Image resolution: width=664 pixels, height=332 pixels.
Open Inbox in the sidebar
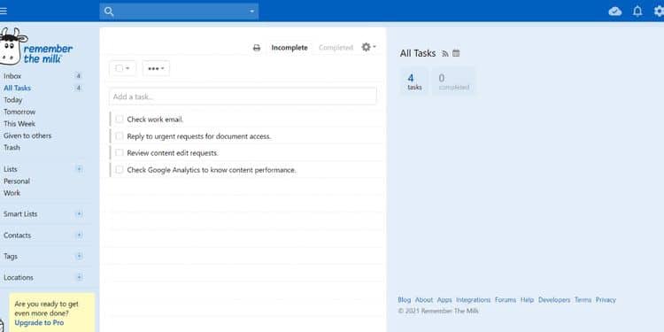click(x=12, y=76)
